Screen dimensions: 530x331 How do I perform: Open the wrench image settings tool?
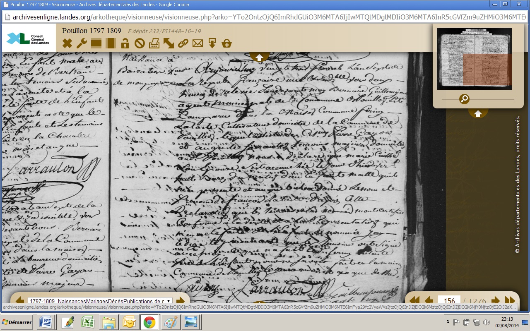click(82, 43)
